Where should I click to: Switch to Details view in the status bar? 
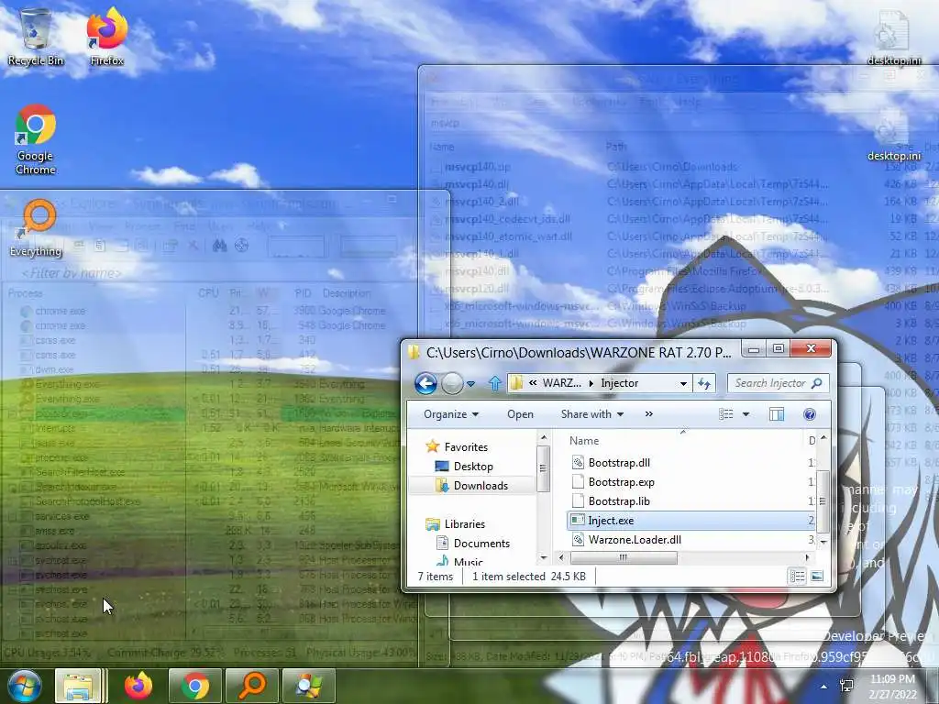tap(797, 577)
